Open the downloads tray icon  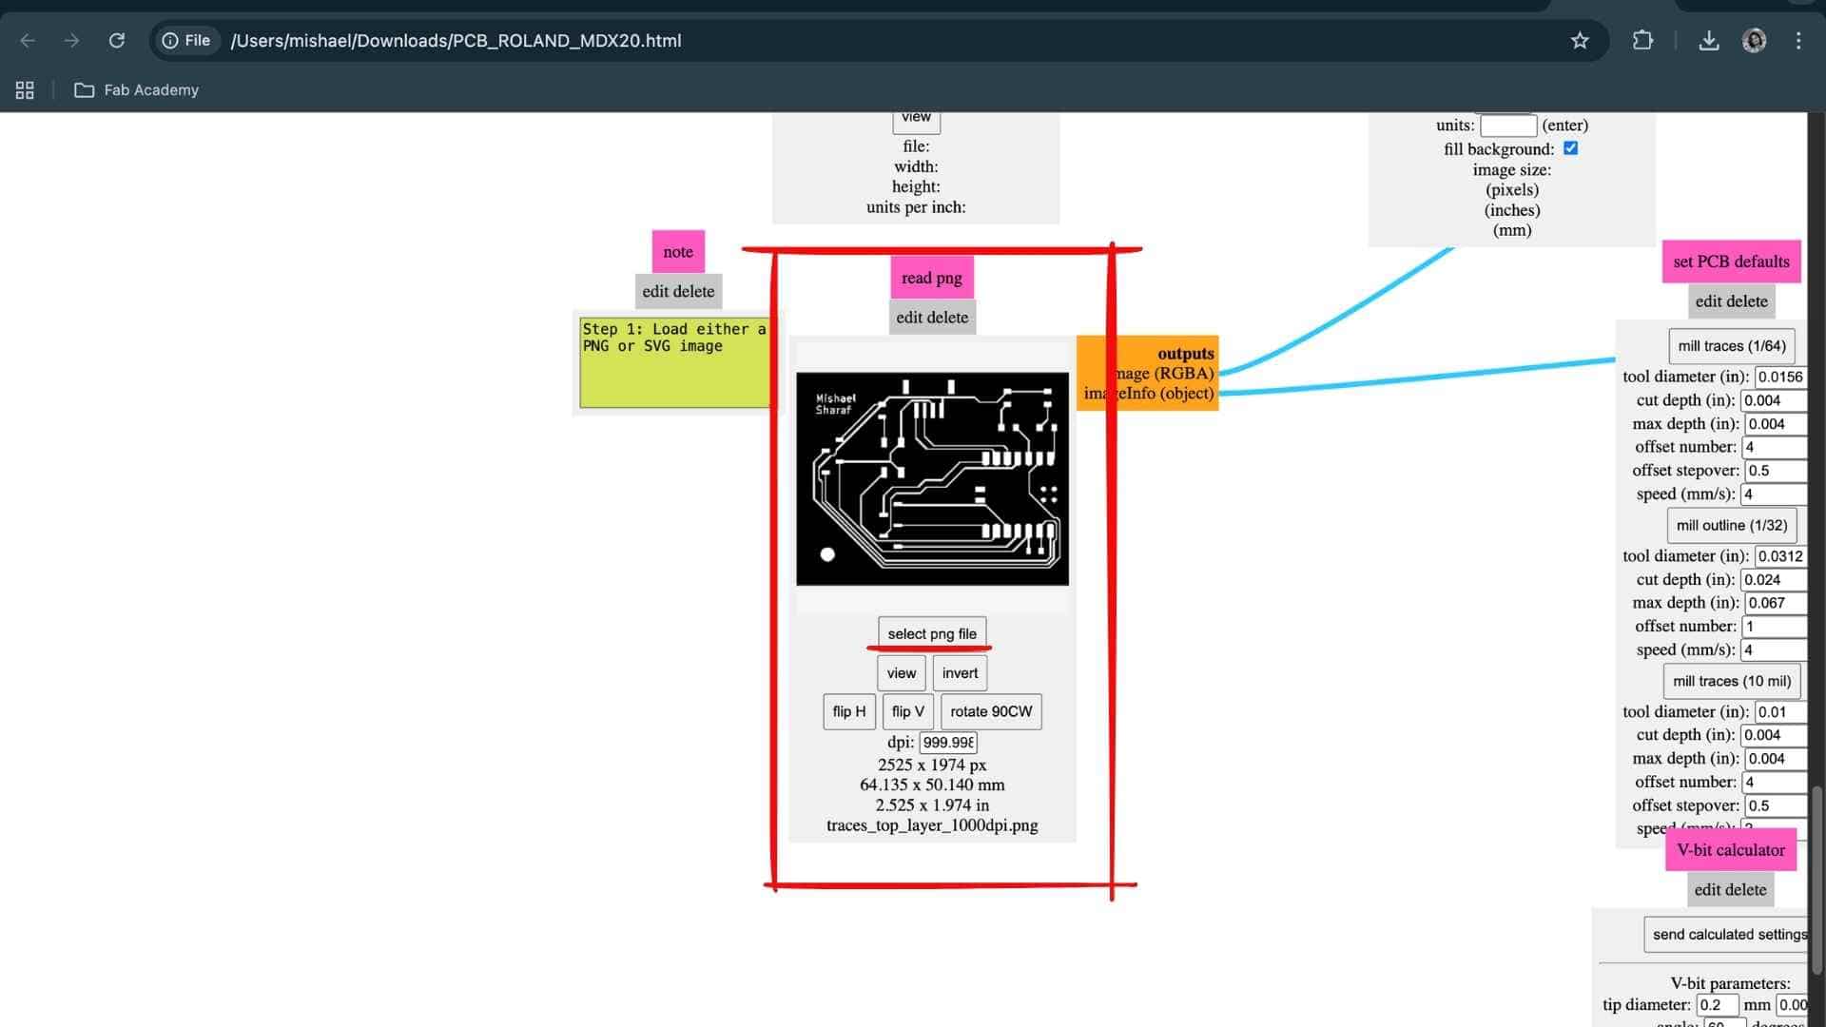[1709, 41]
